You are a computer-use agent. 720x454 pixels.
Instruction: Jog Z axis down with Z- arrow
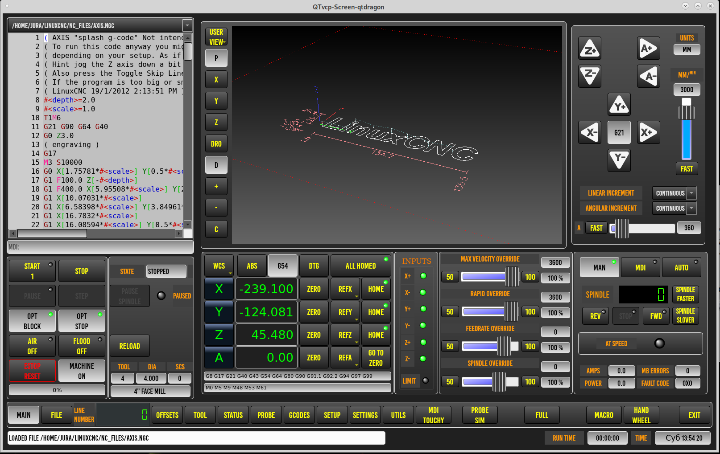[590, 76]
